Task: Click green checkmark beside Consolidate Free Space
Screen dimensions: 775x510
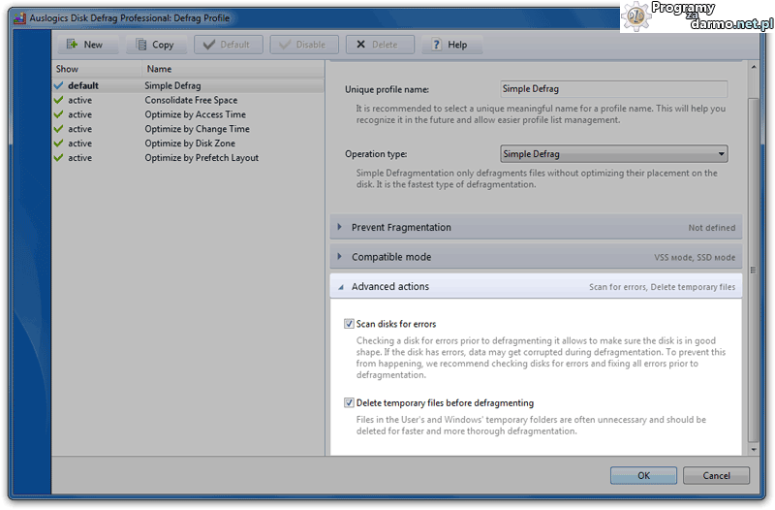Action: pyautogui.click(x=59, y=100)
